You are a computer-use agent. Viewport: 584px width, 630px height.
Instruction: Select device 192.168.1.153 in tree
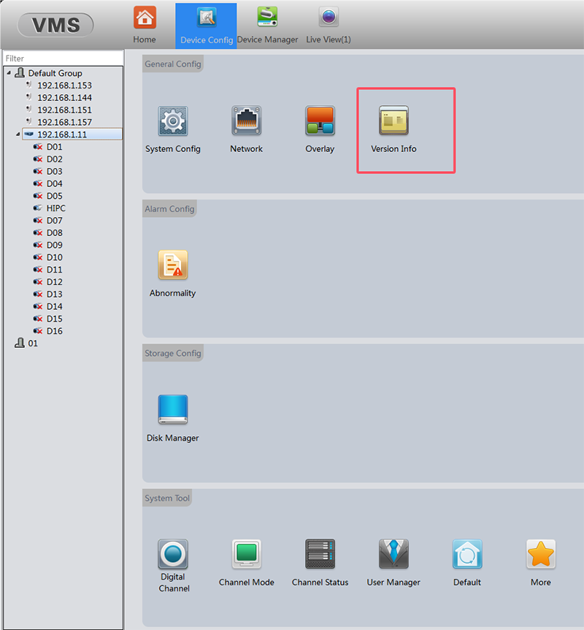click(64, 86)
